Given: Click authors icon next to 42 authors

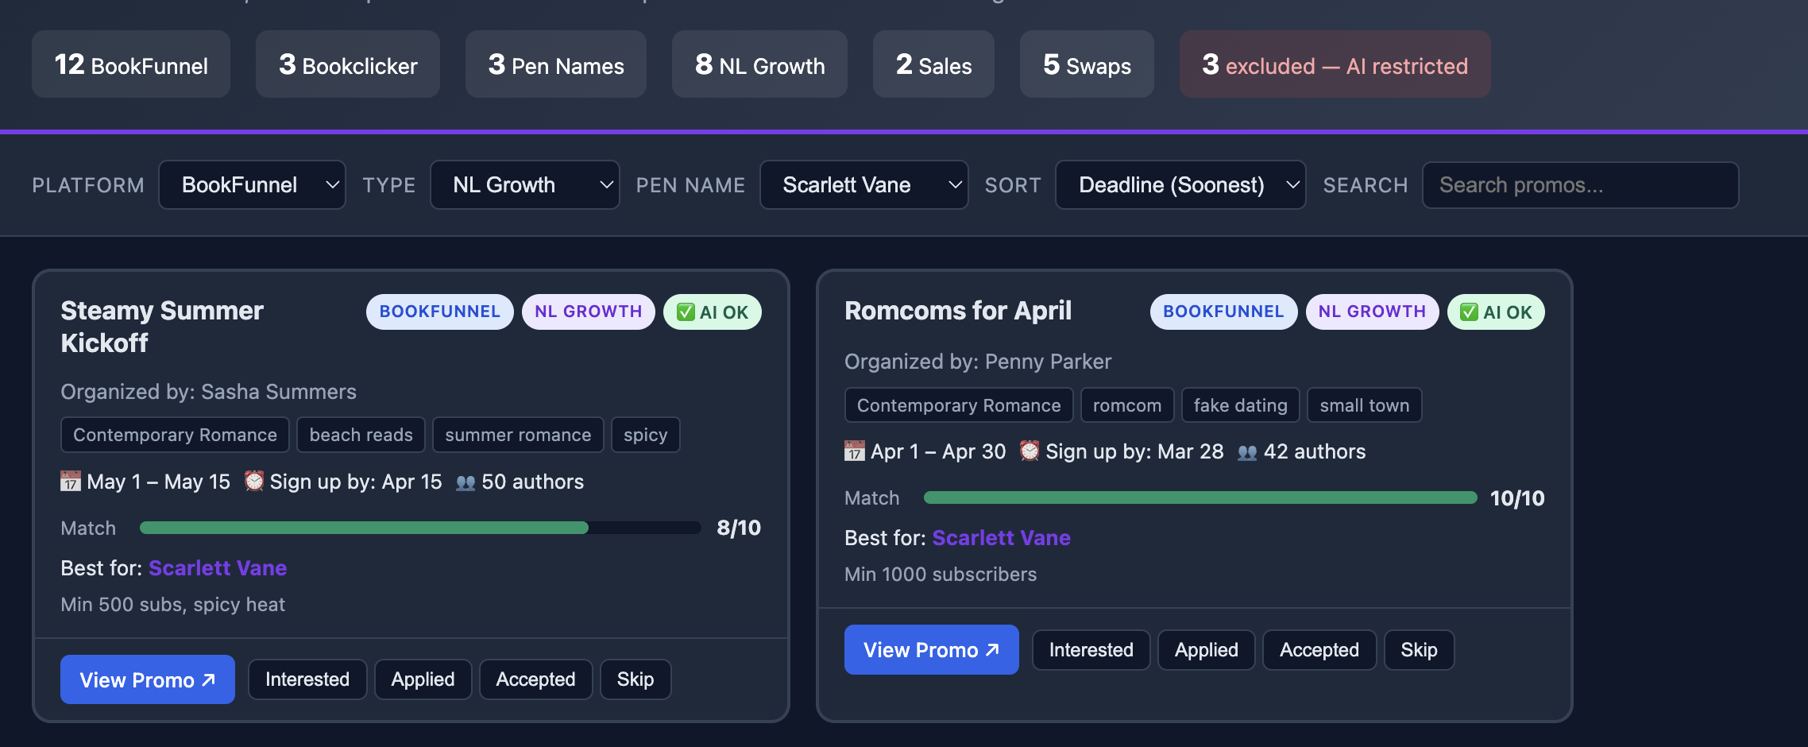Looking at the screenshot, I should point(1247,452).
